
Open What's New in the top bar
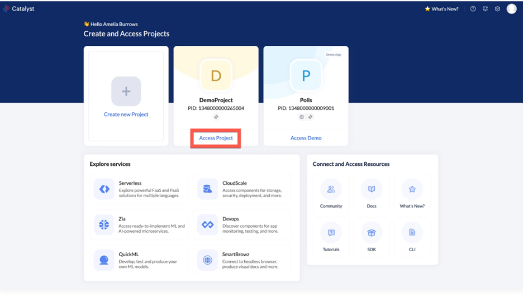(x=441, y=9)
